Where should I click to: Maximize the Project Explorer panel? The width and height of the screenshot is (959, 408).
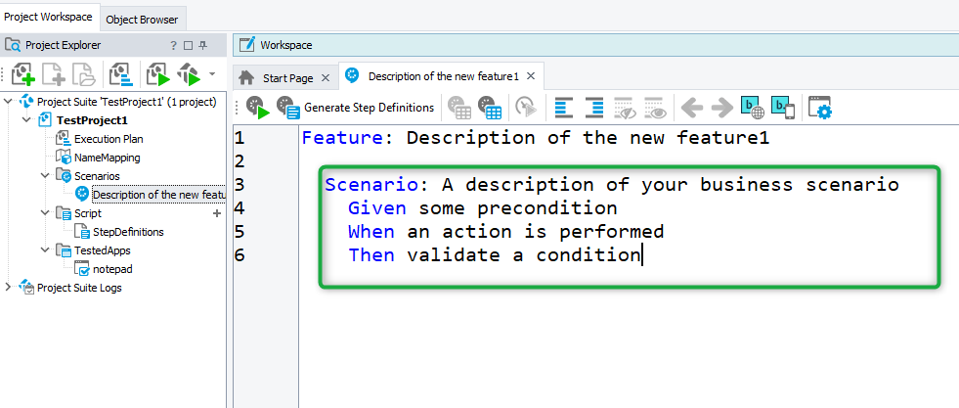pyautogui.click(x=189, y=45)
